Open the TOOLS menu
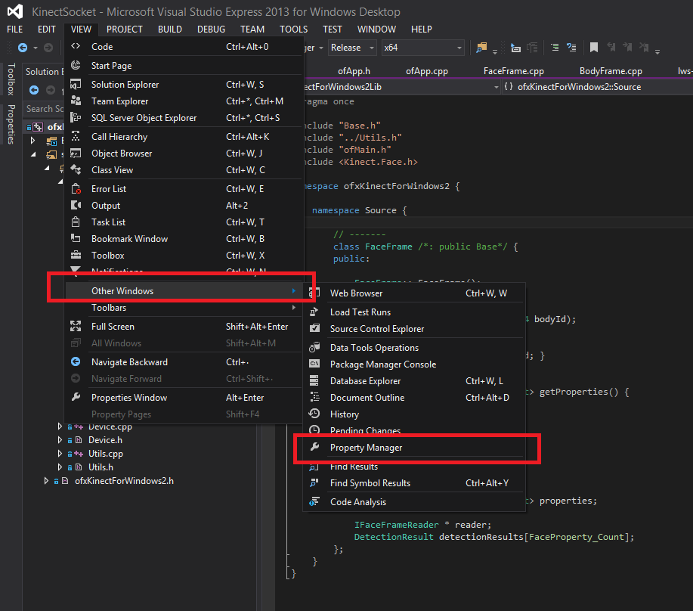The width and height of the screenshot is (693, 611). [293, 29]
